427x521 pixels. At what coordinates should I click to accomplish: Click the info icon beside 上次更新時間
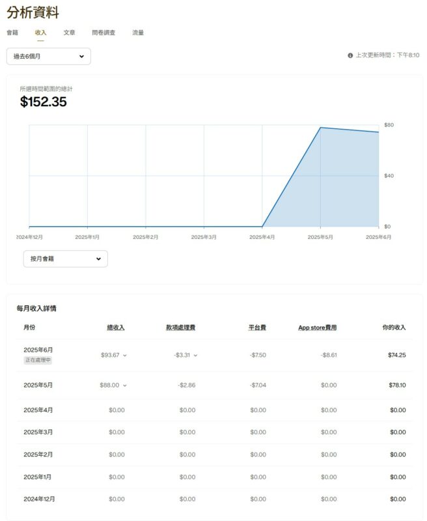click(350, 55)
